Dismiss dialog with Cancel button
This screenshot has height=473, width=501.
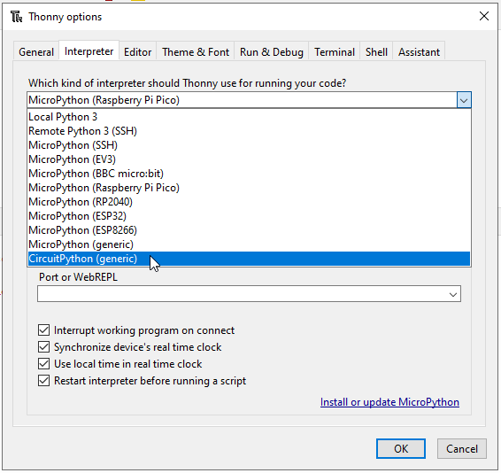(x=462, y=449)
